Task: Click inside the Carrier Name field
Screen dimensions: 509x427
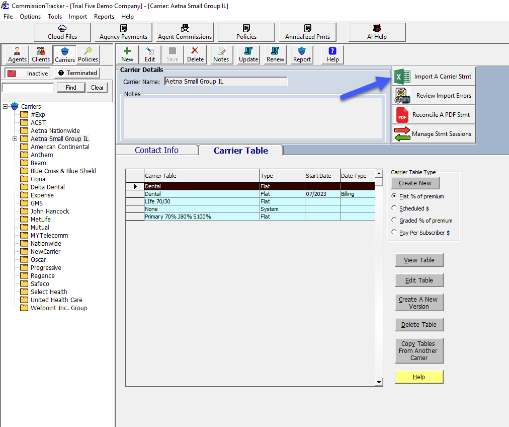Action: (226, 81)
